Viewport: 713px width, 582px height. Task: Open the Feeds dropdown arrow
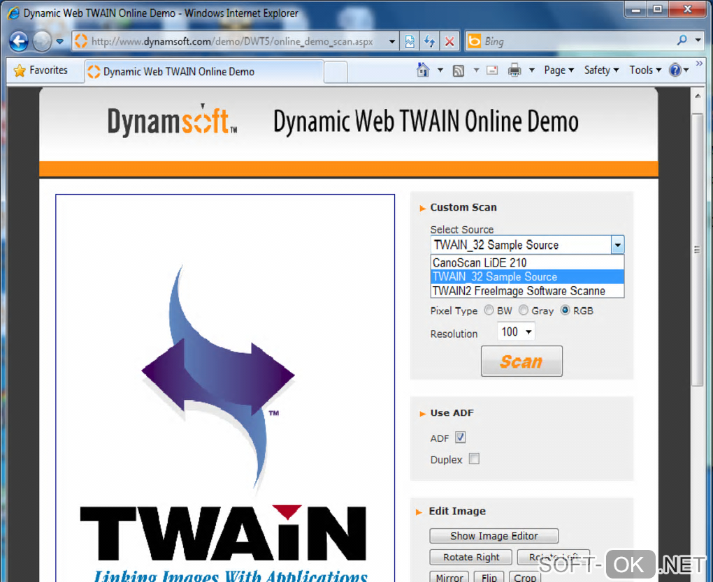(x=476, y=70)
